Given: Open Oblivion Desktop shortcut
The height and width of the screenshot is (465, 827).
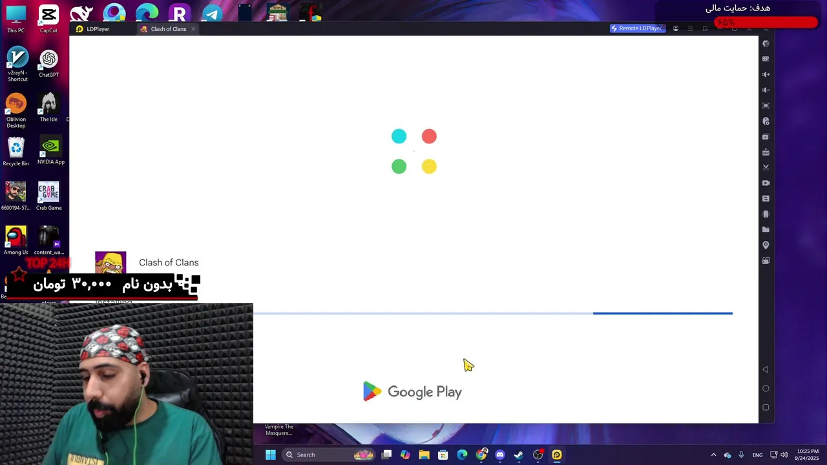Looking at the screenshot, I should tap(16, 110).
